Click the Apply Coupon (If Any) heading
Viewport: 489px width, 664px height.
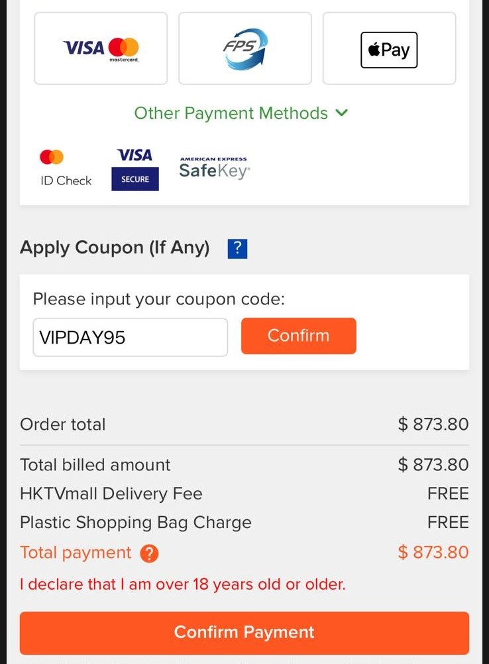tap(115, 248)
